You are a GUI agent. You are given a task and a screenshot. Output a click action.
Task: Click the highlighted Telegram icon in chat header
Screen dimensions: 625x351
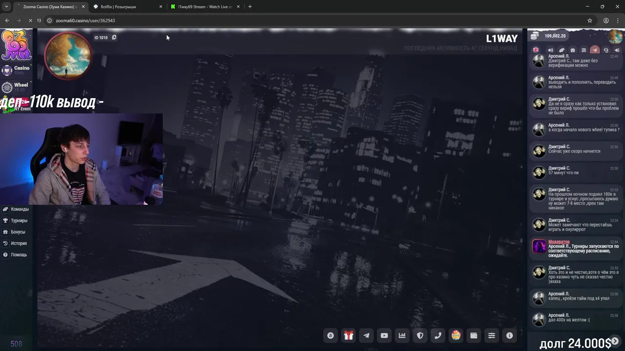(595, 50)
